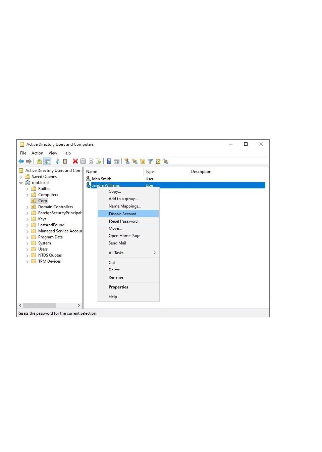Choose Help in the context menu
The image size is (322, 452).
click(x=128, y=297)
